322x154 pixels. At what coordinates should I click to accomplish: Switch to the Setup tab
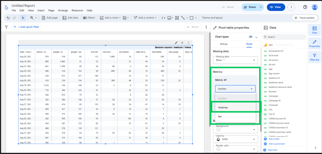click(x=224, y=44)
